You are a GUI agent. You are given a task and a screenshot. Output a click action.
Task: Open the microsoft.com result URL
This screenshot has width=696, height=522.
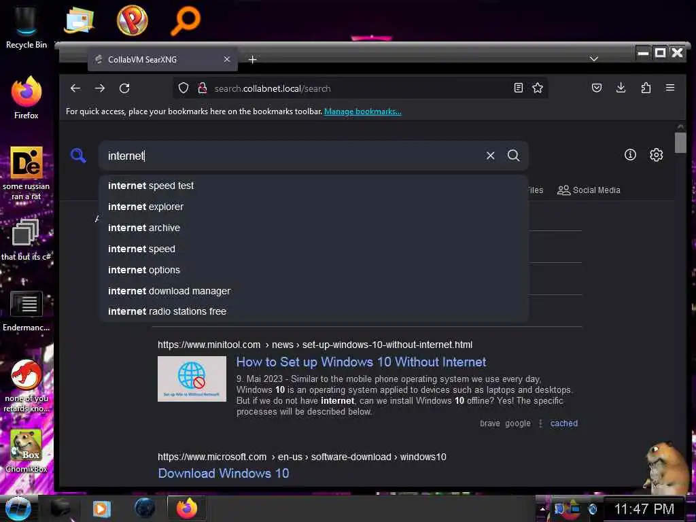pos(302,457)
